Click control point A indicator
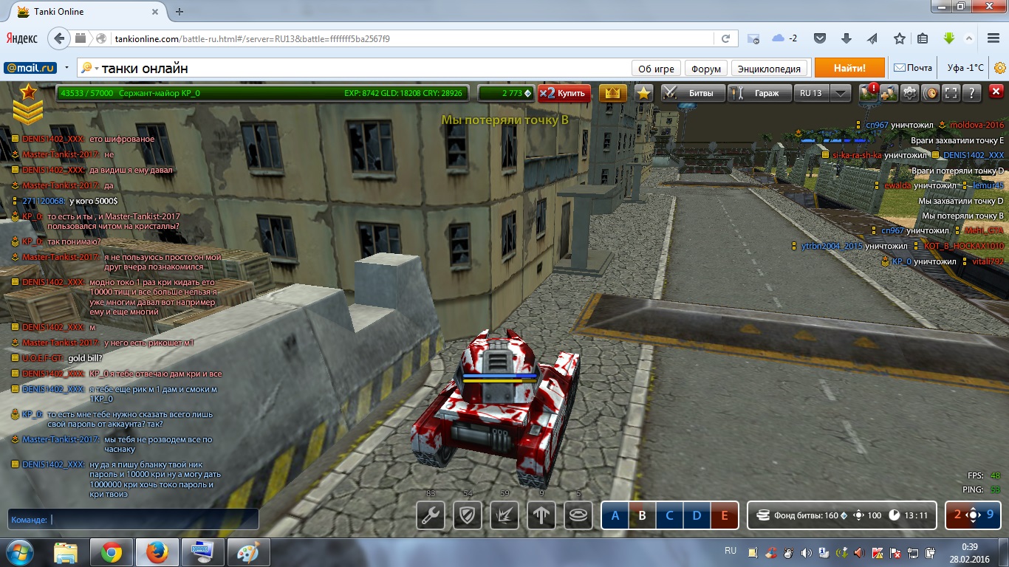The width and height of the screenshot is (1009, 567). tap(615, 515)
